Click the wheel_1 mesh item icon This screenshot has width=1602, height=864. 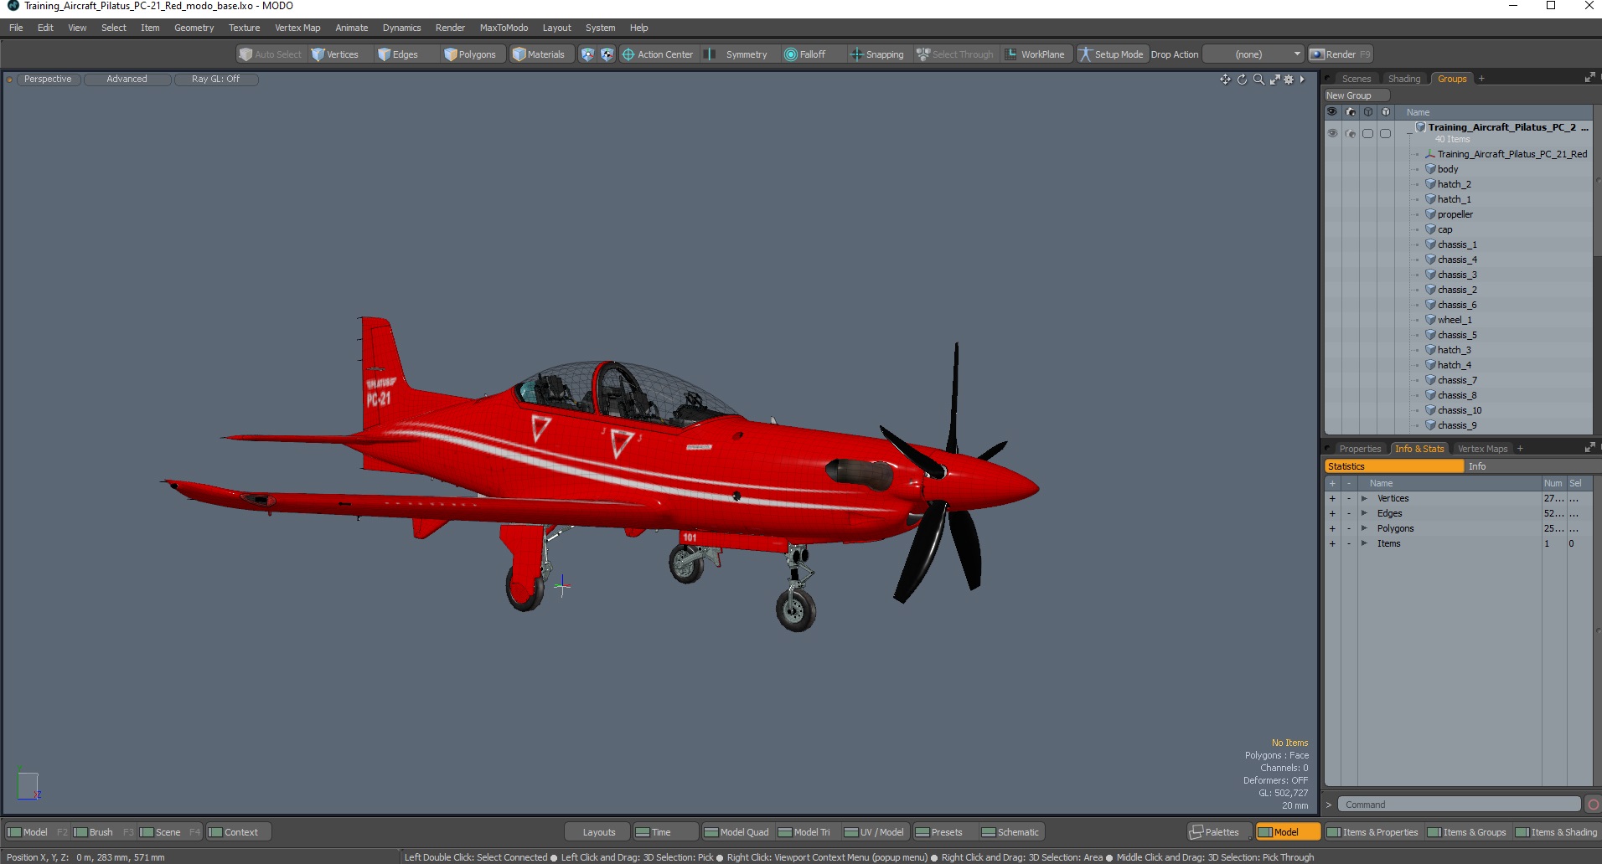(1430, 320)
